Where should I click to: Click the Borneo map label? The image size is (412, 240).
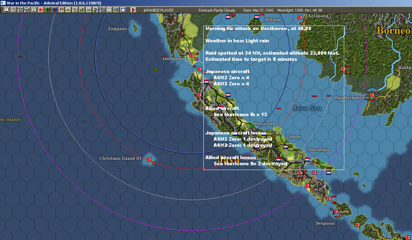coord(394,30)
